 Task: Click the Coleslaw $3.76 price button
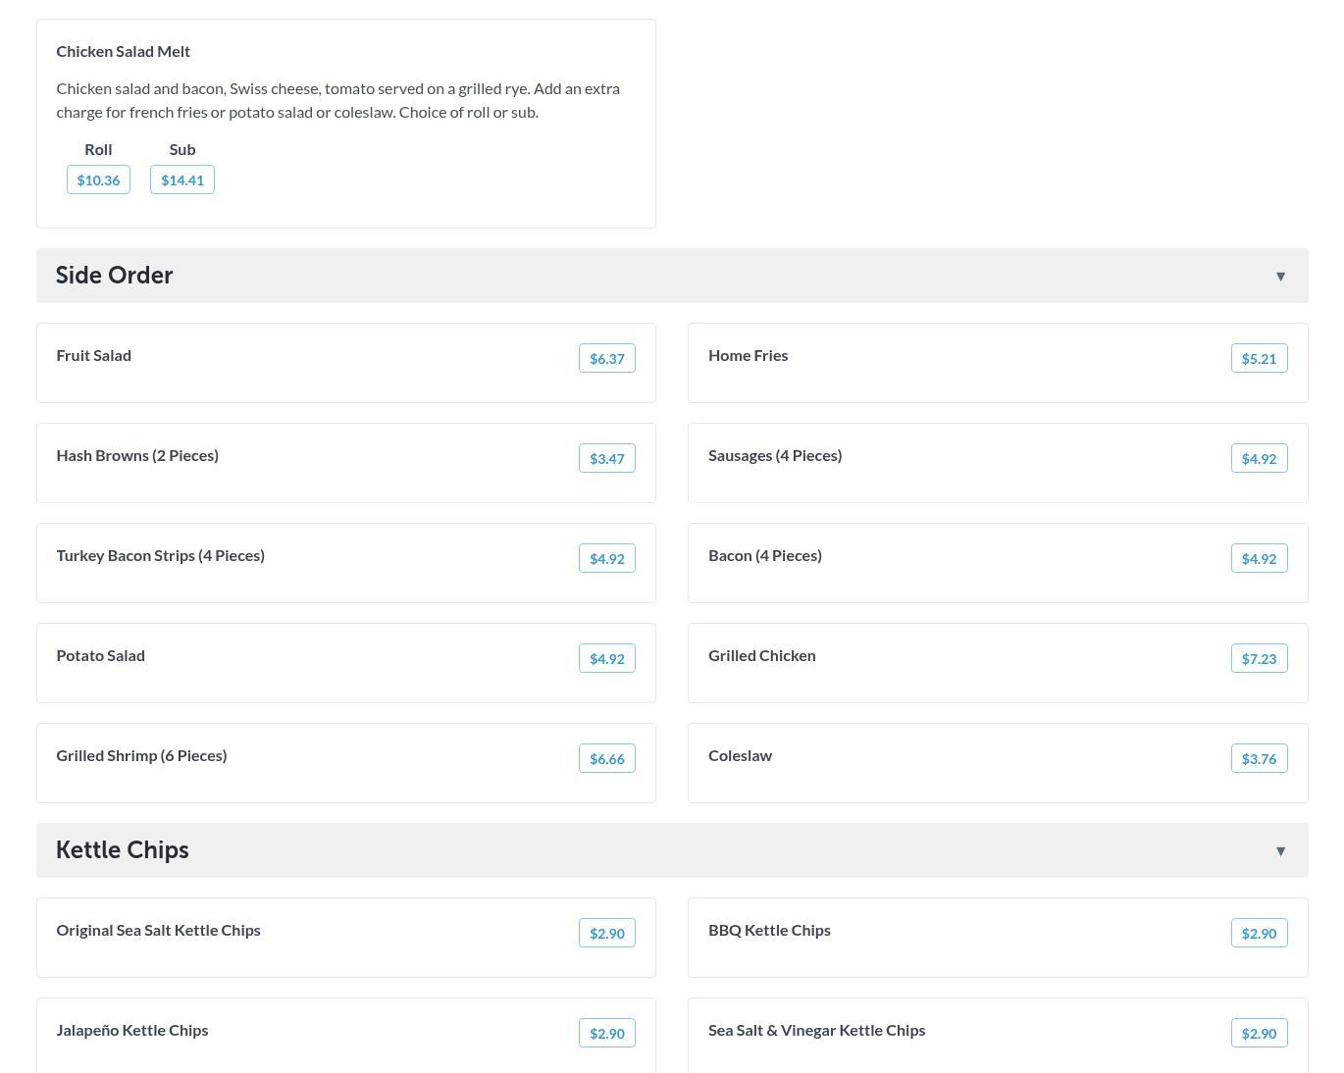(x=1259, y=759)
